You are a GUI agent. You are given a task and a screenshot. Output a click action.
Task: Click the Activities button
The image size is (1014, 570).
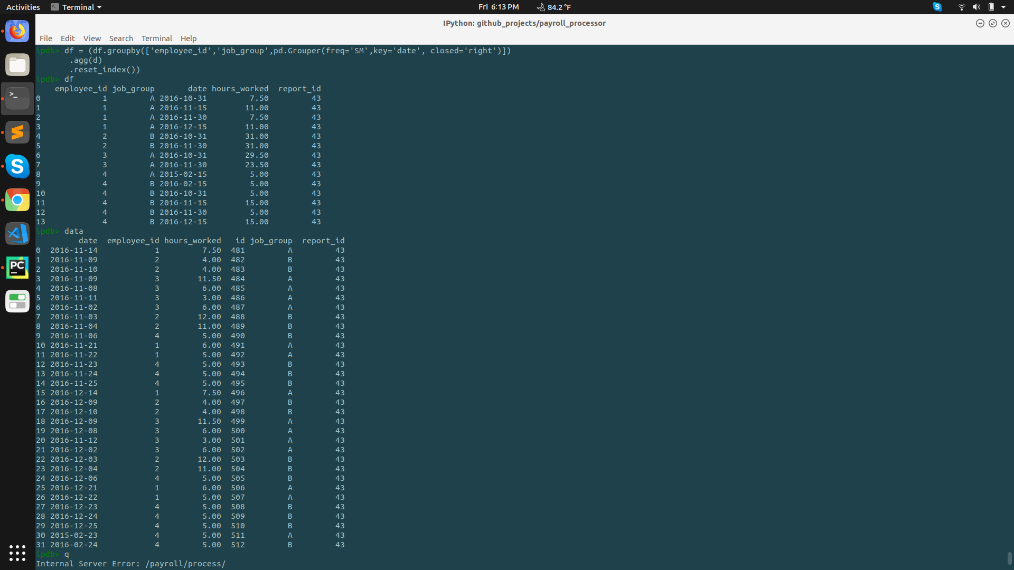click(x=23, y=7)
